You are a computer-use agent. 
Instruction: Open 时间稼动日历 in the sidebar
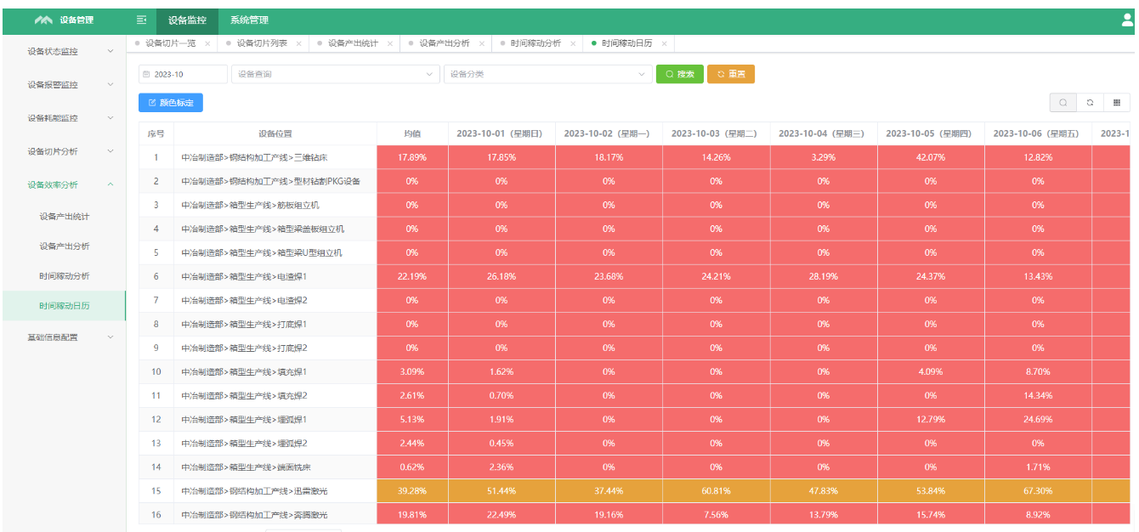click(x=64, y=306)
